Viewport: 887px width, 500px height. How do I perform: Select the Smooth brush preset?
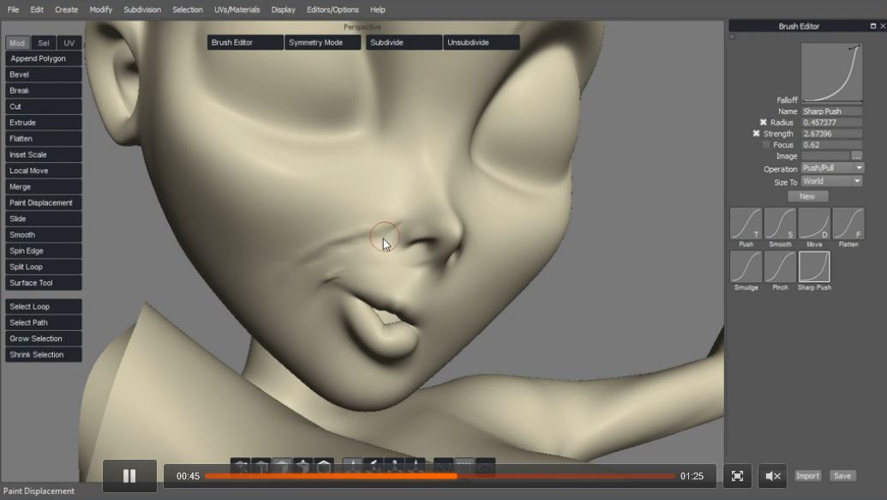pyautogui.click(x=780, y=224)
